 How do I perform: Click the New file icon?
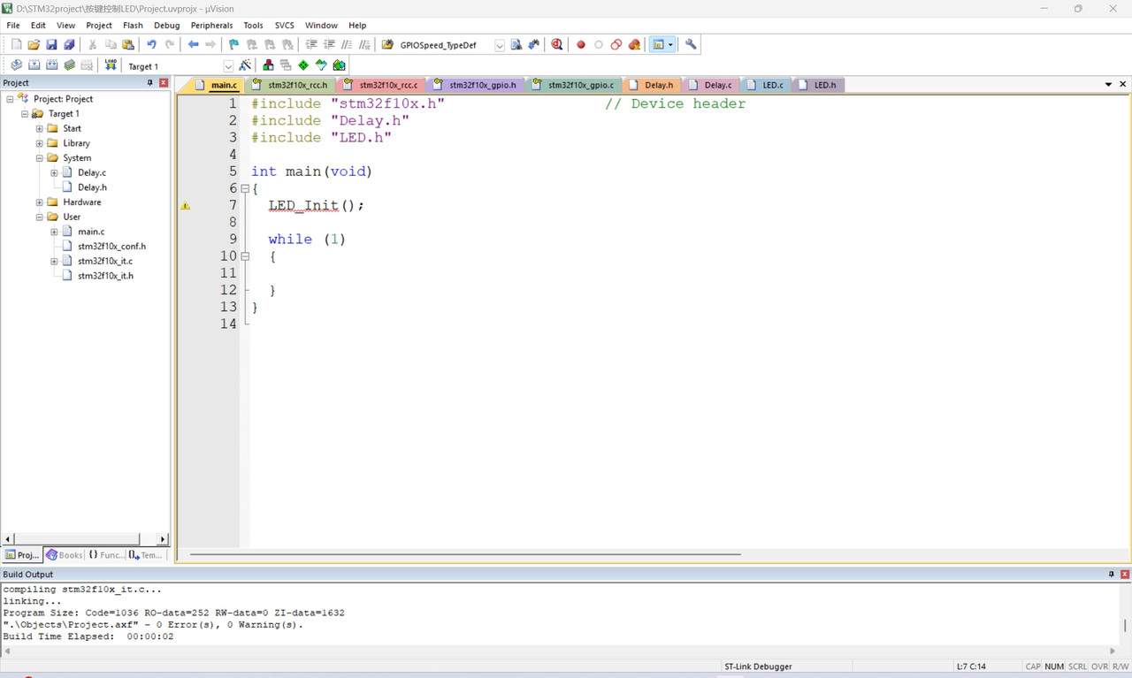coord(16,44)
